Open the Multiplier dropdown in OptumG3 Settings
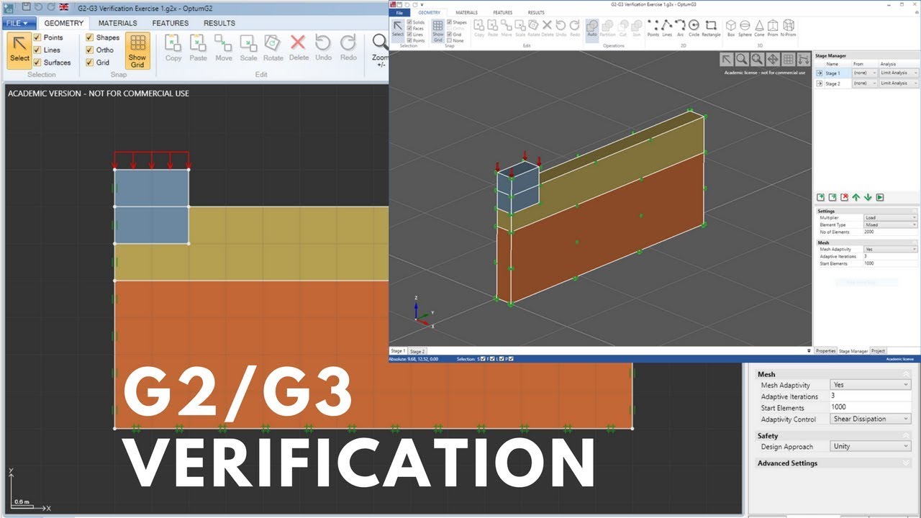 click(891, 217)
